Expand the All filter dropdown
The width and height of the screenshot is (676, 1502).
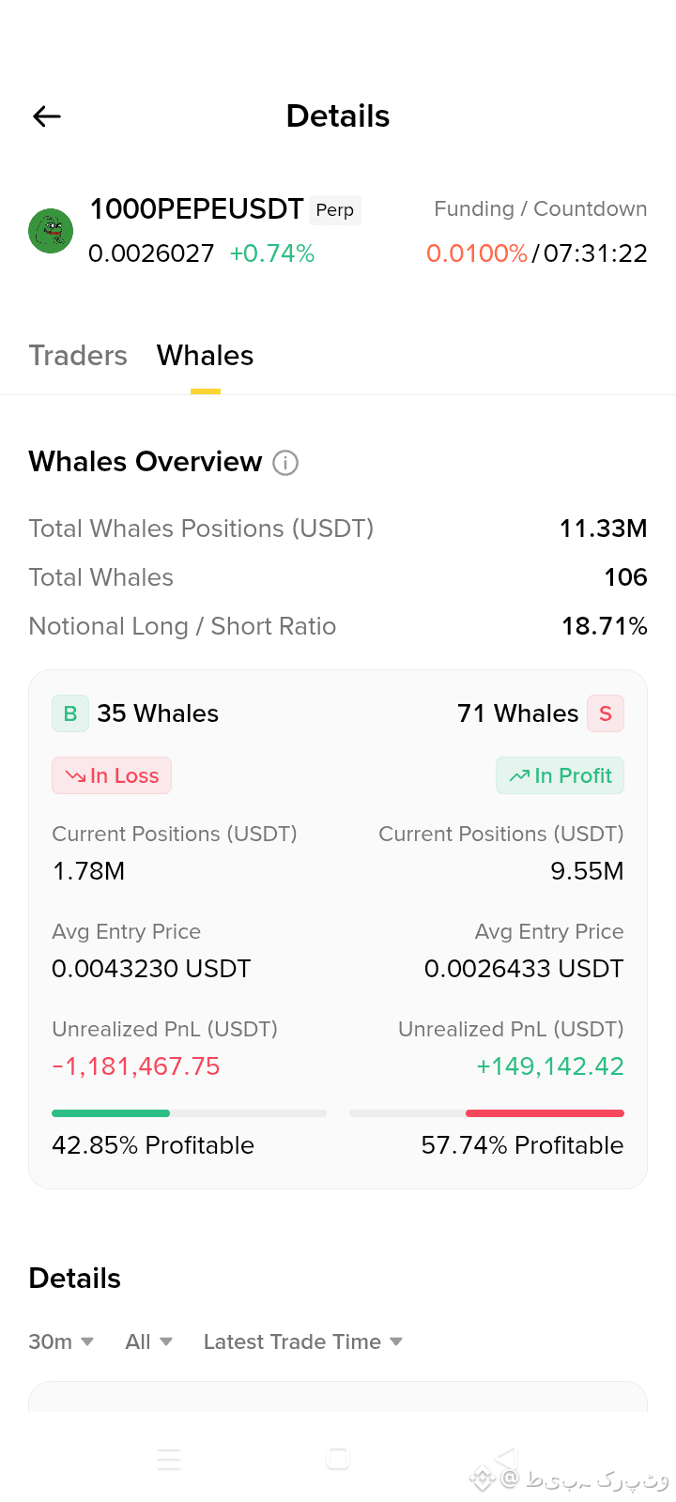click(x=149, y=1341)
